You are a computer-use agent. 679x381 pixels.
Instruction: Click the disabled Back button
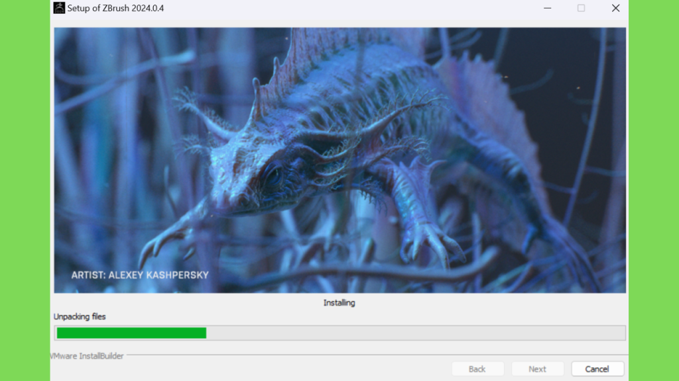(x=477, y=369)
